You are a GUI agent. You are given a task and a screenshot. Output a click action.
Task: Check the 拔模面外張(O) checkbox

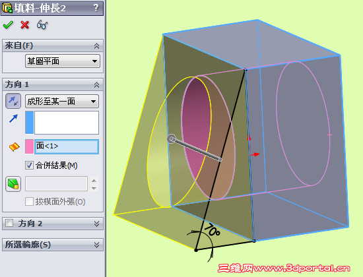click(x=29, y=202)
